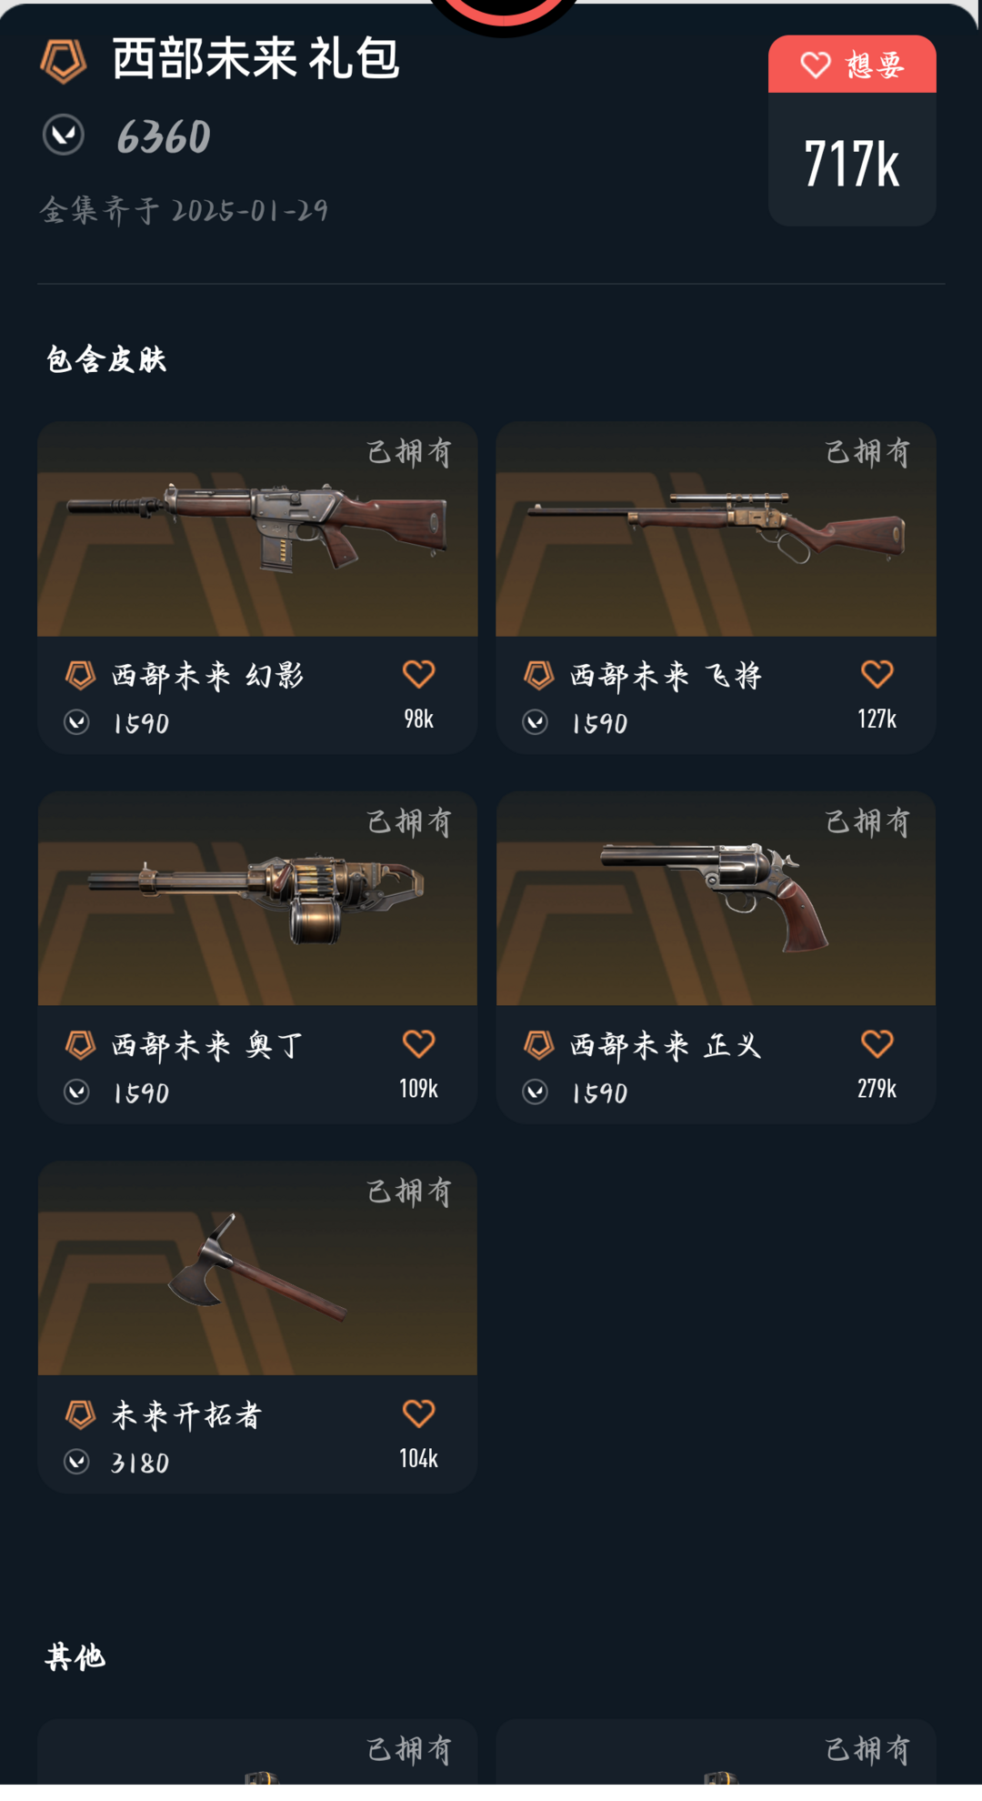Viewport: 982px width, 1801px height.
Task: Click the heart icon for 西部未来 奥丁
Action: click(x=418, y=1043)
